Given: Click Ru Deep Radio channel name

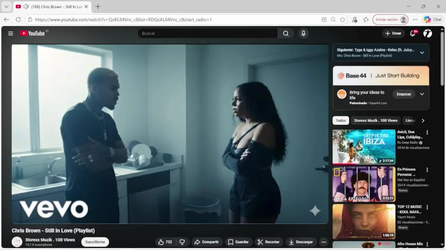Looking at the screenshot, I should (x=408, y=142).
